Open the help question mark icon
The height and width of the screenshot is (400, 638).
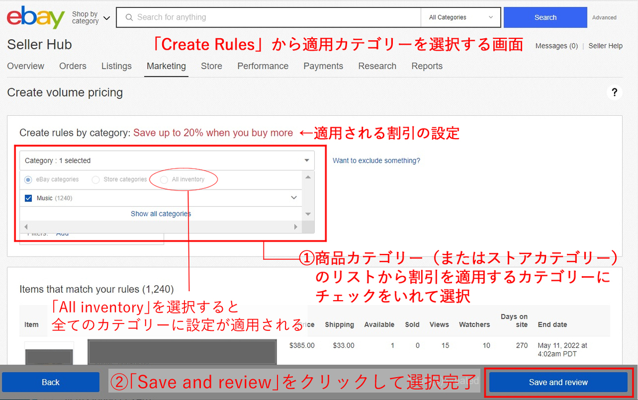pyautogui.click(x=614, y=92)
